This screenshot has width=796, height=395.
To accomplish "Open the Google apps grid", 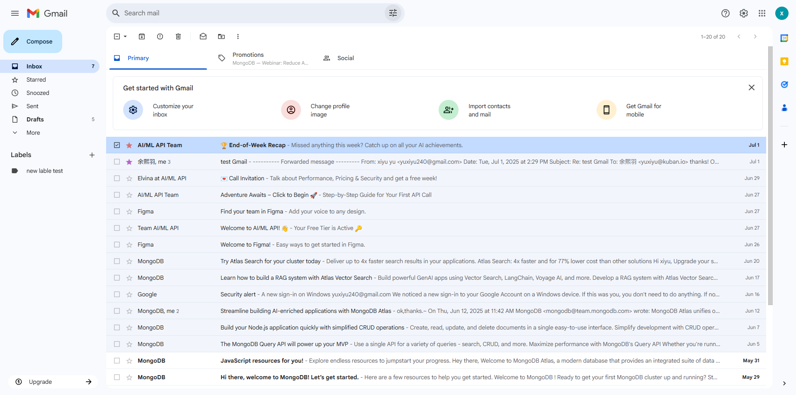I will (x=762, y=13).
